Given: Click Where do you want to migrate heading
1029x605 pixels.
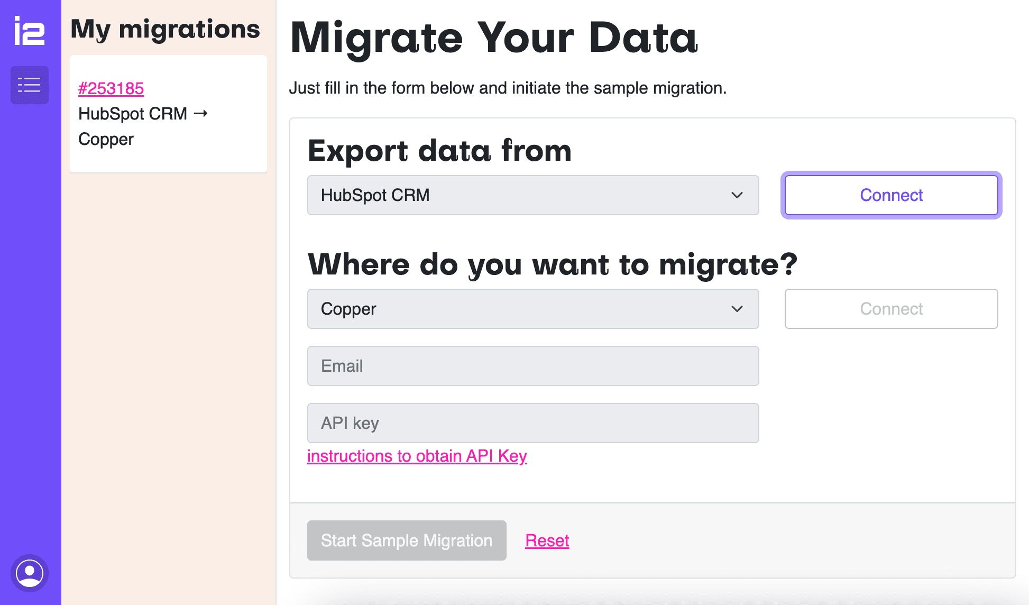Looking at the screenshot, I should (552, 264).
